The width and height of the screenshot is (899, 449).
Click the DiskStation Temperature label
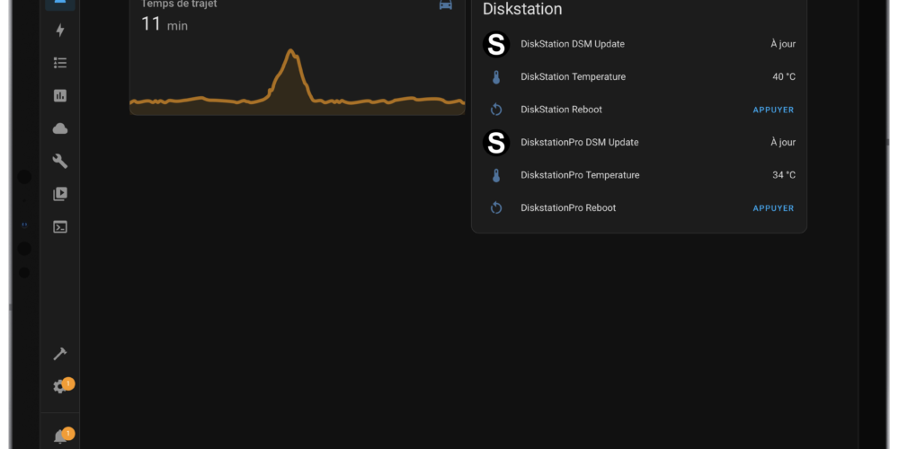[573, 76]
